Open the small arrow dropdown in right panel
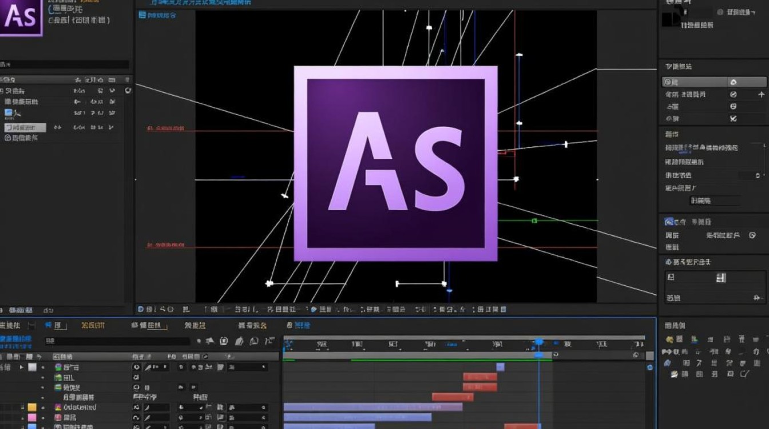Image resolution: width=769 pixels, height=429 pixels. (758, 176)
